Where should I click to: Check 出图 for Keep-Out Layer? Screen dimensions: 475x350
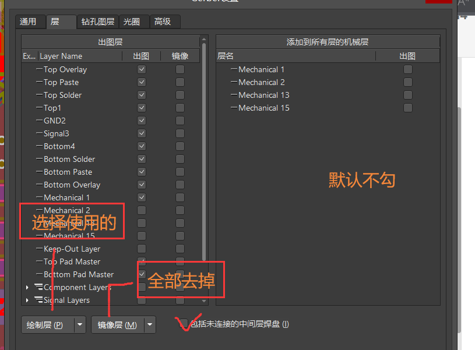142,249
